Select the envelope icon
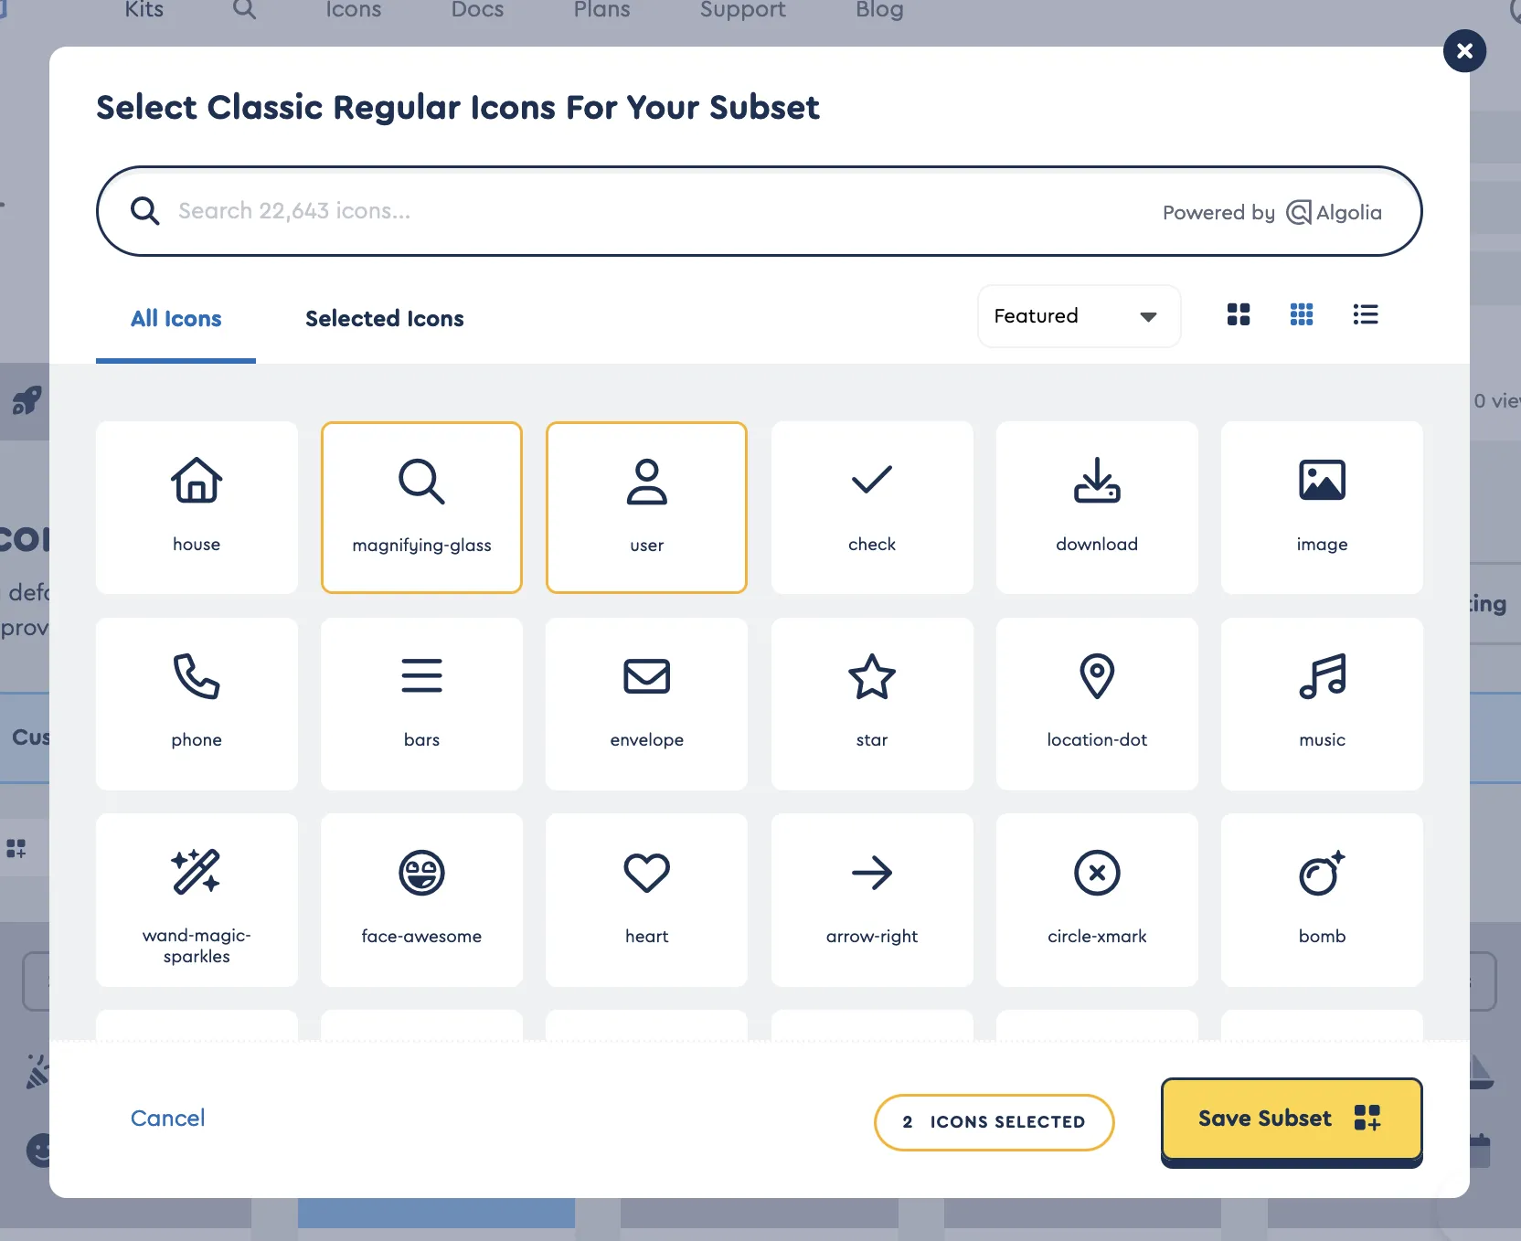The image size is (1521, 1241). pos(646,704)
